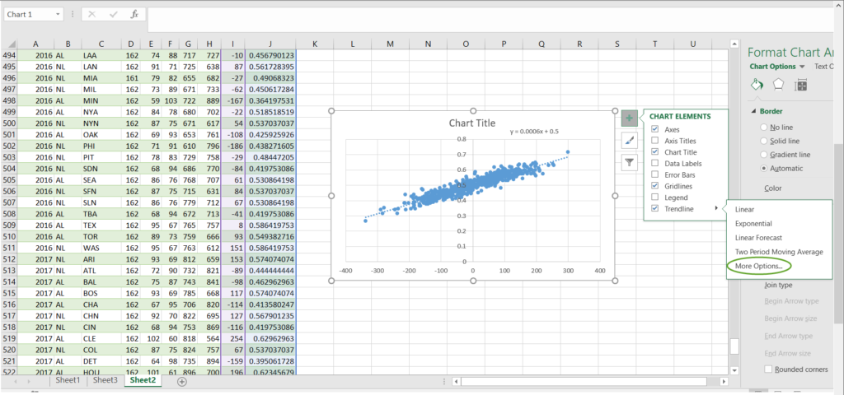The height and width of the screenshot is (395, 844).
Task: Expand the Chart Options dropdown
Action: 803,66
